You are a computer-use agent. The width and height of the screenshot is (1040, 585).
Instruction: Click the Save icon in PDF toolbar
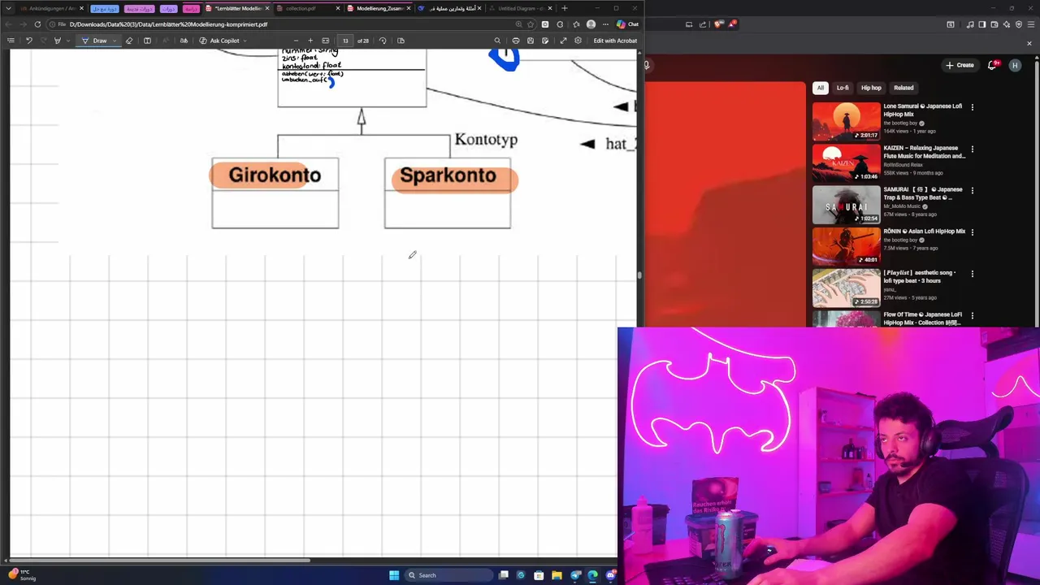point(531,41)
